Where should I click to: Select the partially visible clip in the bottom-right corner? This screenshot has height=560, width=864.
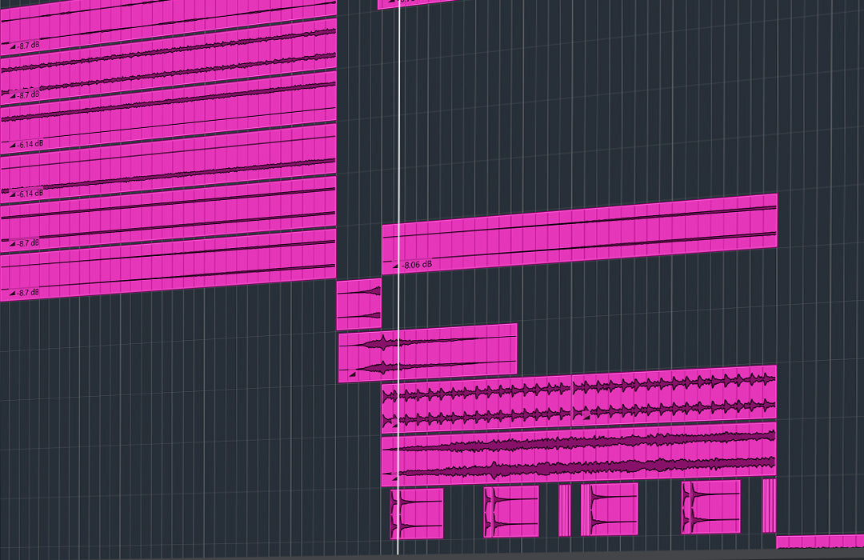pos(820,542)
